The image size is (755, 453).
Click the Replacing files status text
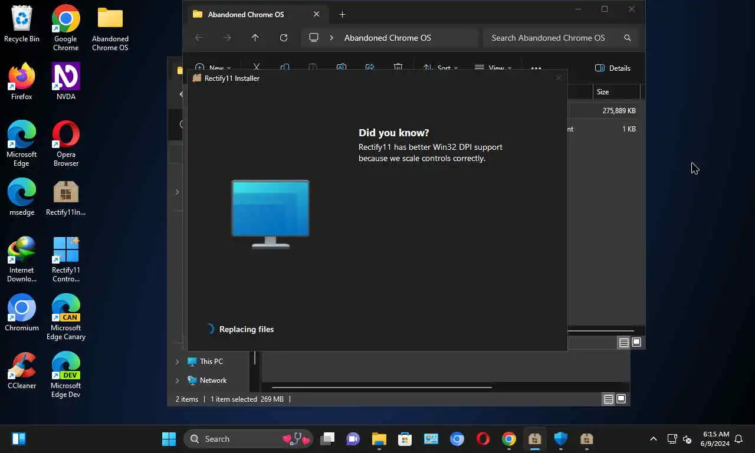tap(247, 329)
